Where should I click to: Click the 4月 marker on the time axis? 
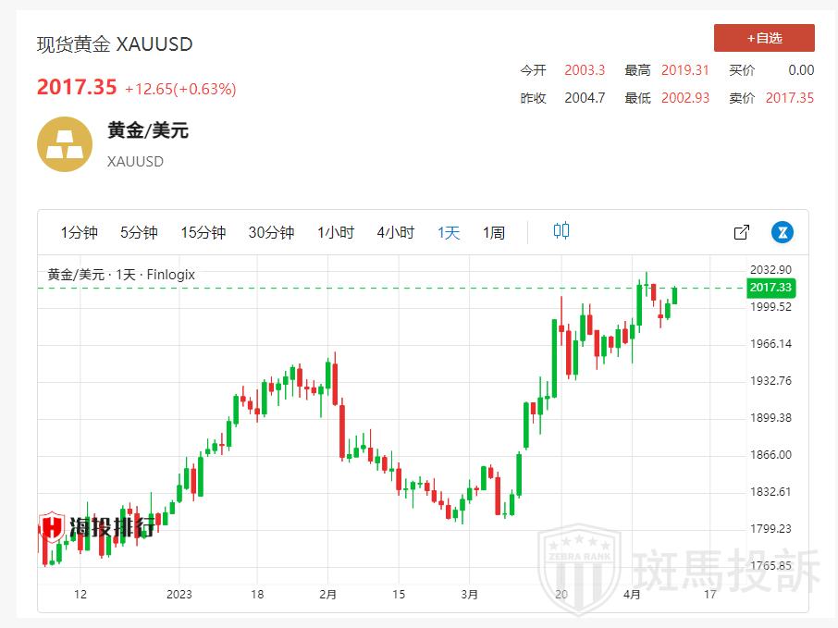(632, 594)
